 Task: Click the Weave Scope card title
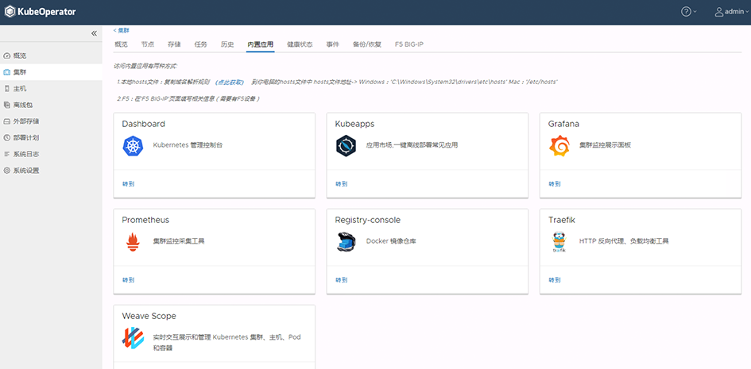[x=149, y=316]
